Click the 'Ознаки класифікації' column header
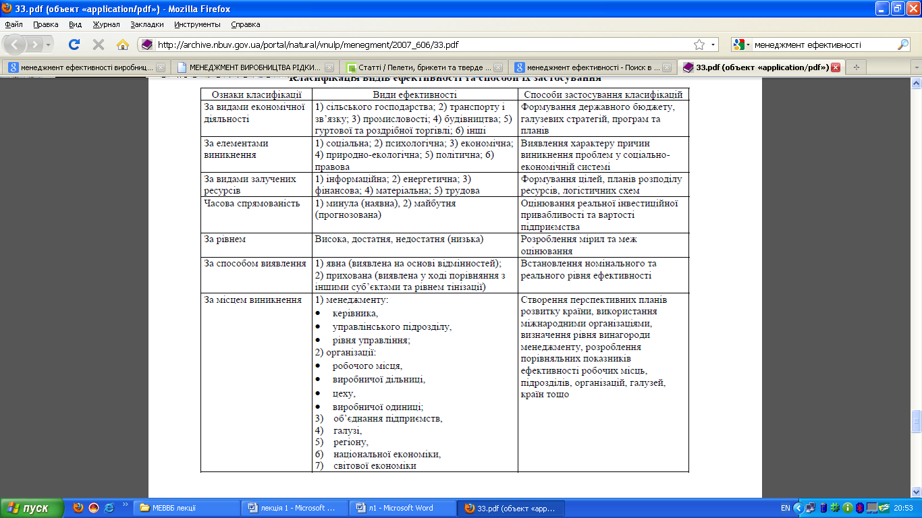 [256, 94]
